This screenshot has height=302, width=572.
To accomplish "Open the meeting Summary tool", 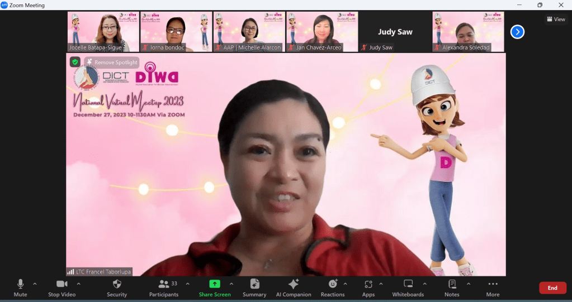I will (254, 284).
